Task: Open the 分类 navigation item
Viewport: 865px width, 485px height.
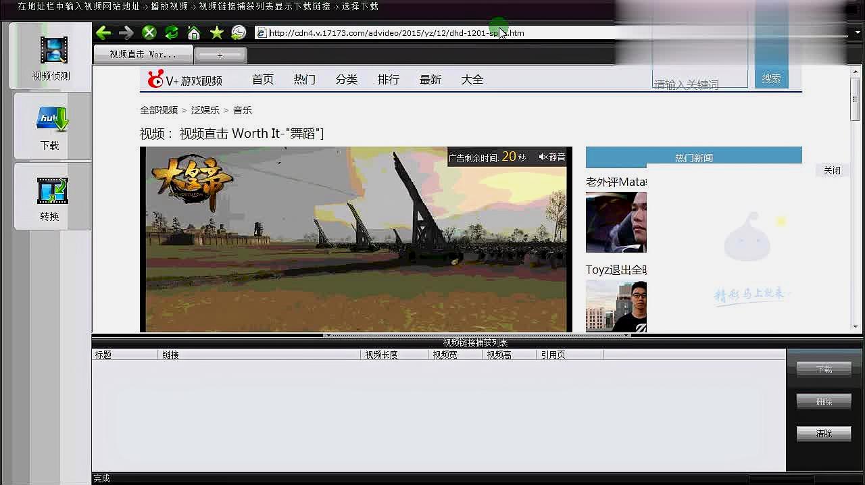Action: (x=347, y=79)
